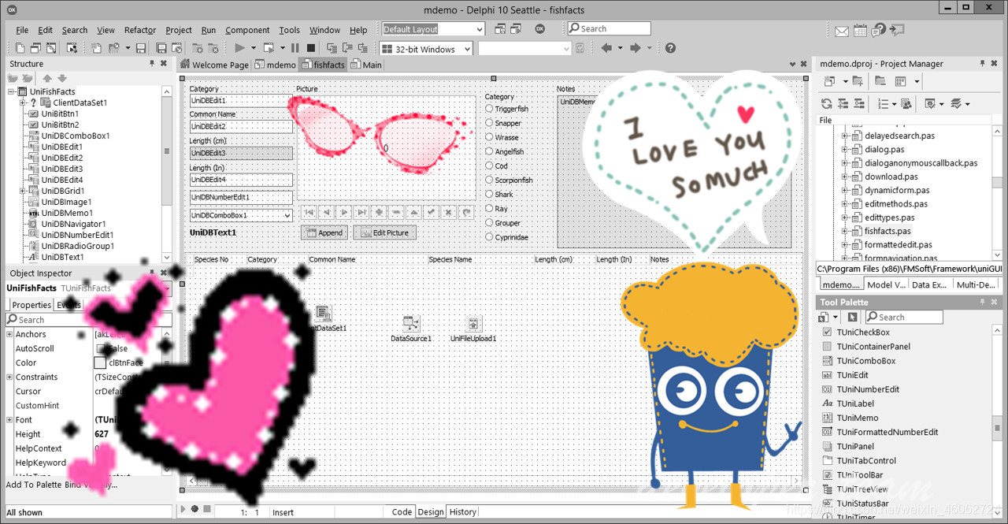Click the UniDBEdit2 field on form

[241, 126]
